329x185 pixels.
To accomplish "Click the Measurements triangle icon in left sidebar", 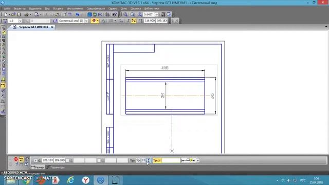I will point(3,101).
